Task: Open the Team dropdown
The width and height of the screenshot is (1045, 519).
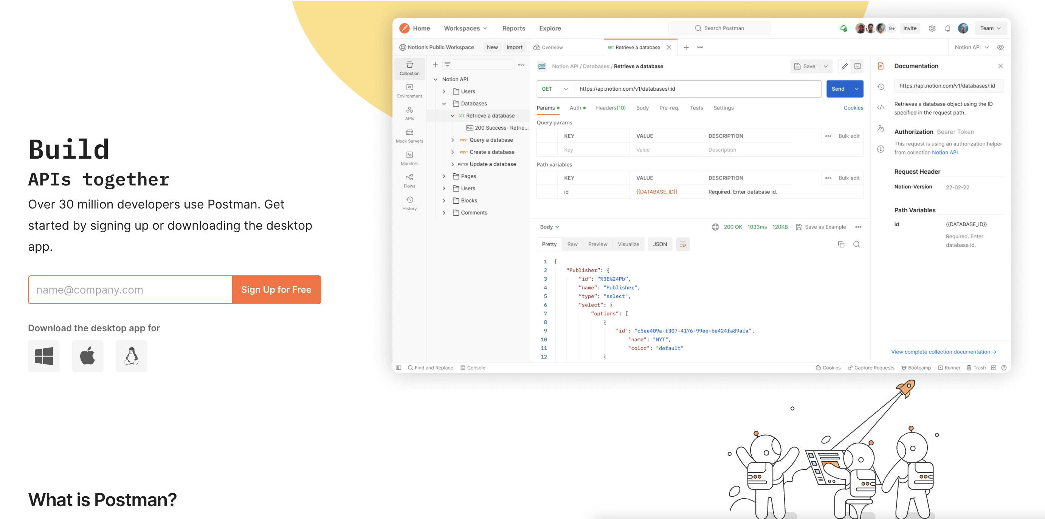Action: [x=990, y=28]
